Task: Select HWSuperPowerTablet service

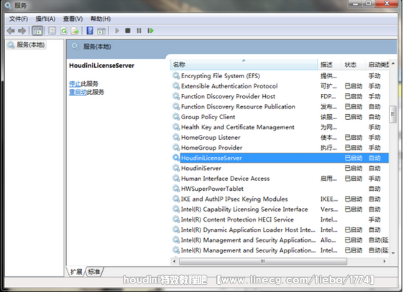Action: (x=280, y=189)
